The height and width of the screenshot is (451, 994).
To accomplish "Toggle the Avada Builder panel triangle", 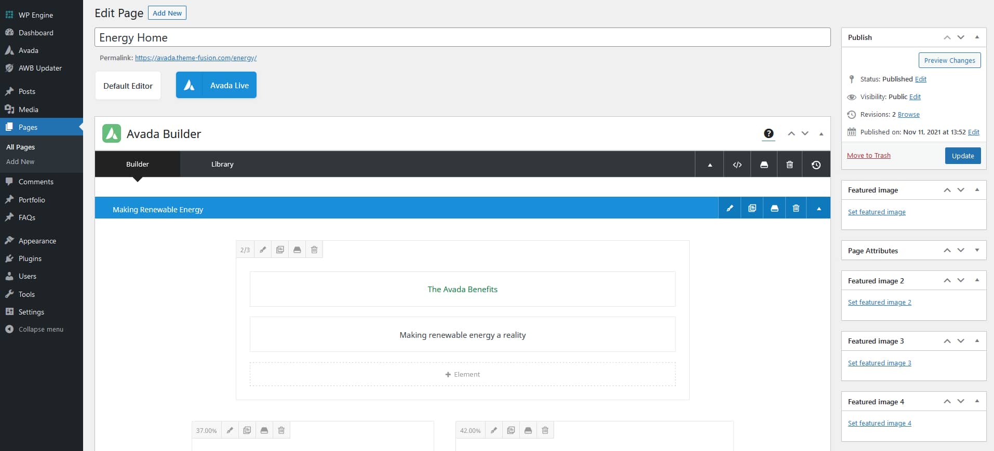I will [x=821, y=134].
